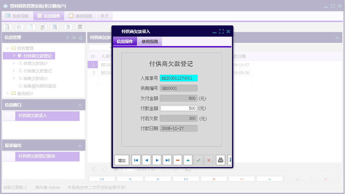Collapse the 财务管理 tree folder
Image resolution: width=345 pixels, height=194 pixels.
(x=7, y=48)
